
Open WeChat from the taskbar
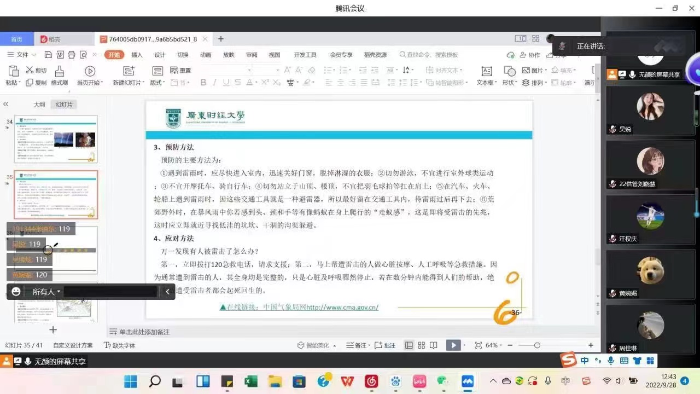442,381
